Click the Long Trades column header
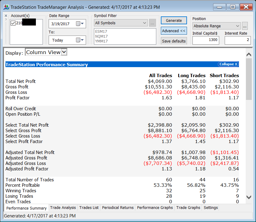Screen dimensions: 256x222 coord(192,76)
